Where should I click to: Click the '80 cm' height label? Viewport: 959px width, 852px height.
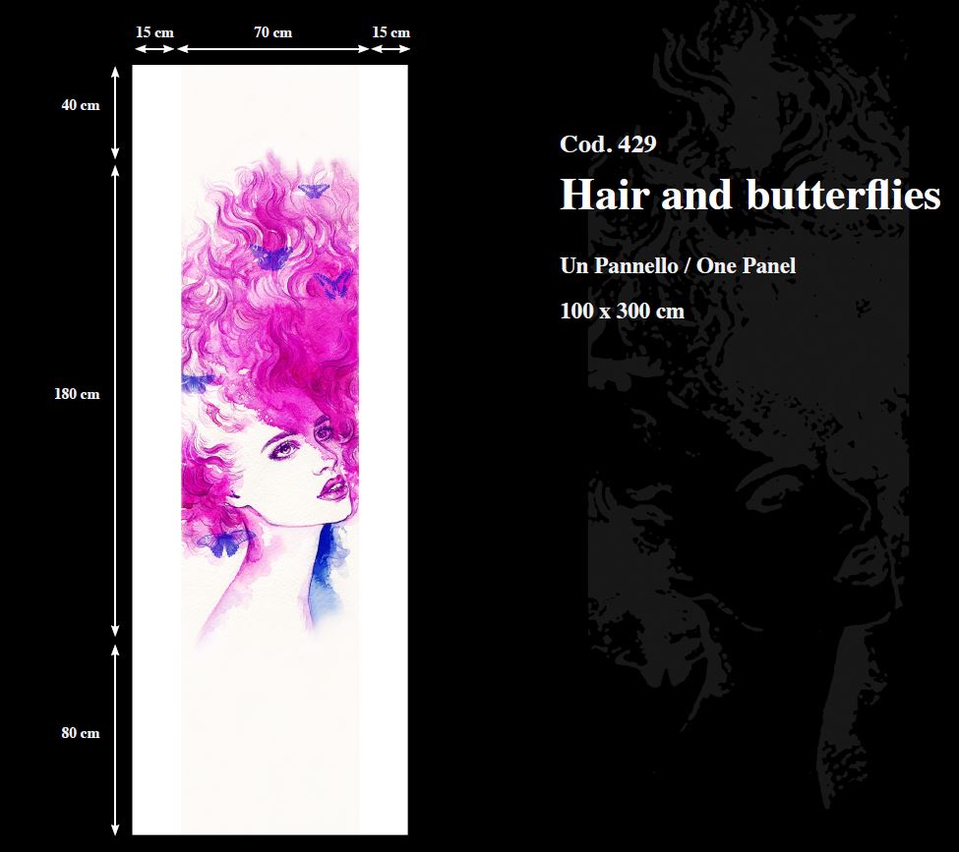(x=80, y=733)
